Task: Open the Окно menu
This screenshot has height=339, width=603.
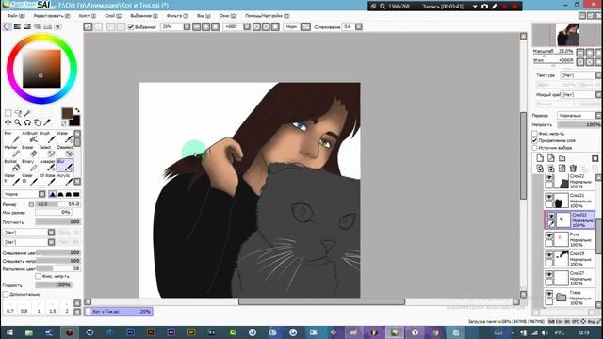Action: [228, 16]
